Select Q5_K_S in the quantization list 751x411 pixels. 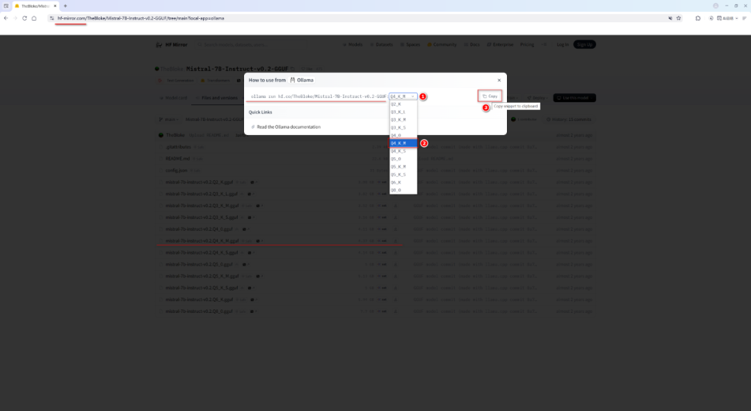click(403, 175)
